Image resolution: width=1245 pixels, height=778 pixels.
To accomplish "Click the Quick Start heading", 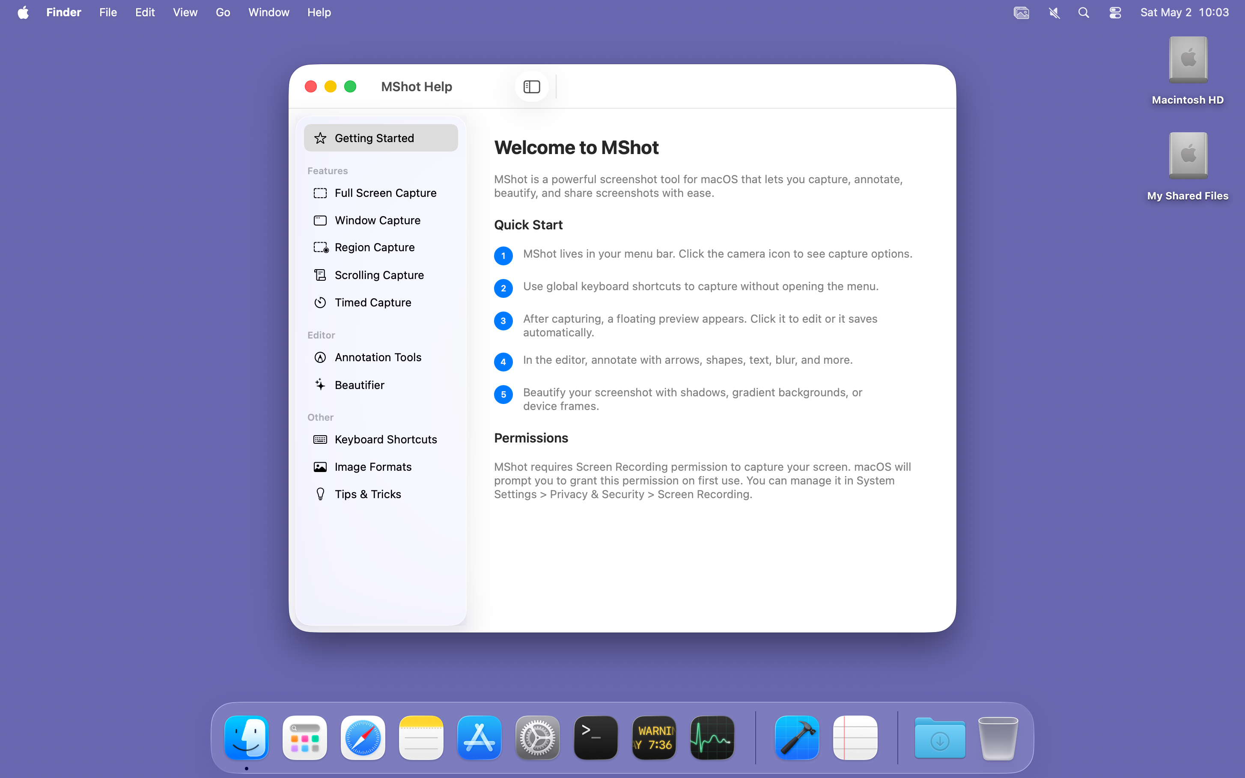I will [528, 225].
